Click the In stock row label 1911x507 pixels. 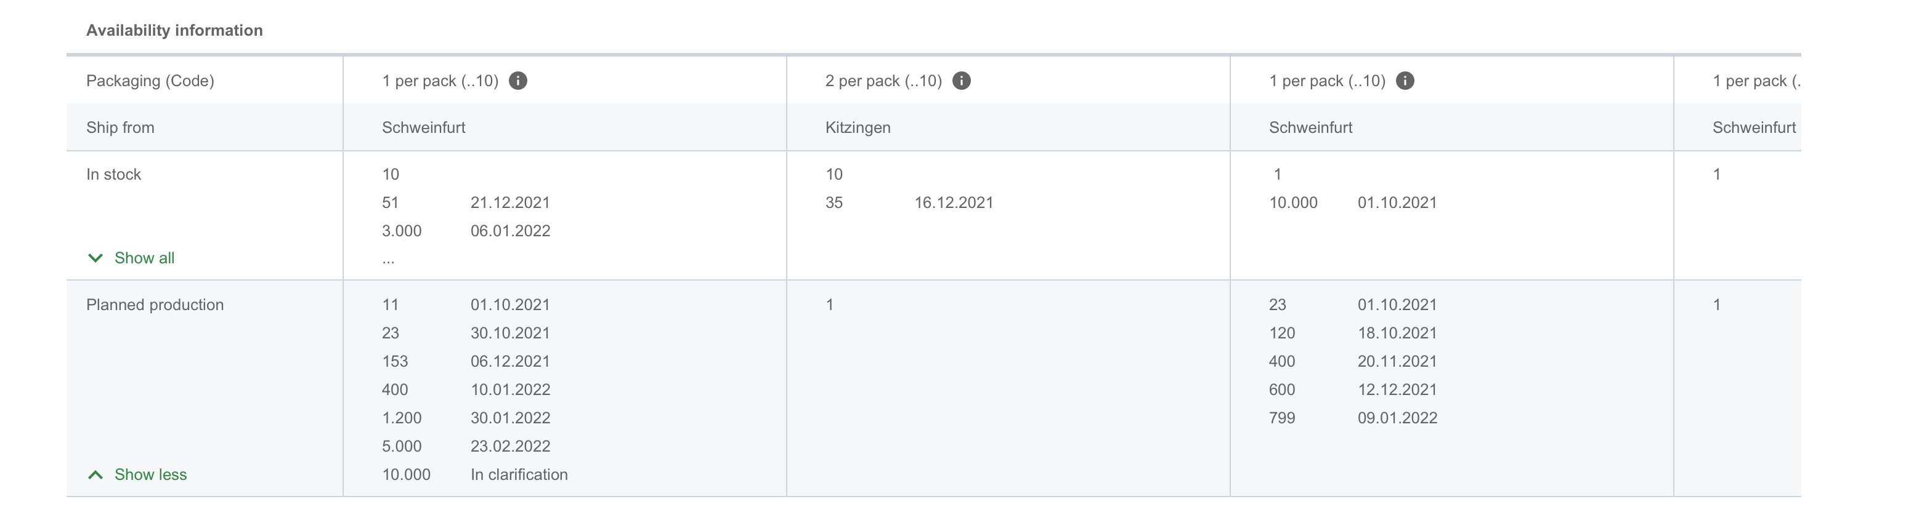click(x=113, y=174)
